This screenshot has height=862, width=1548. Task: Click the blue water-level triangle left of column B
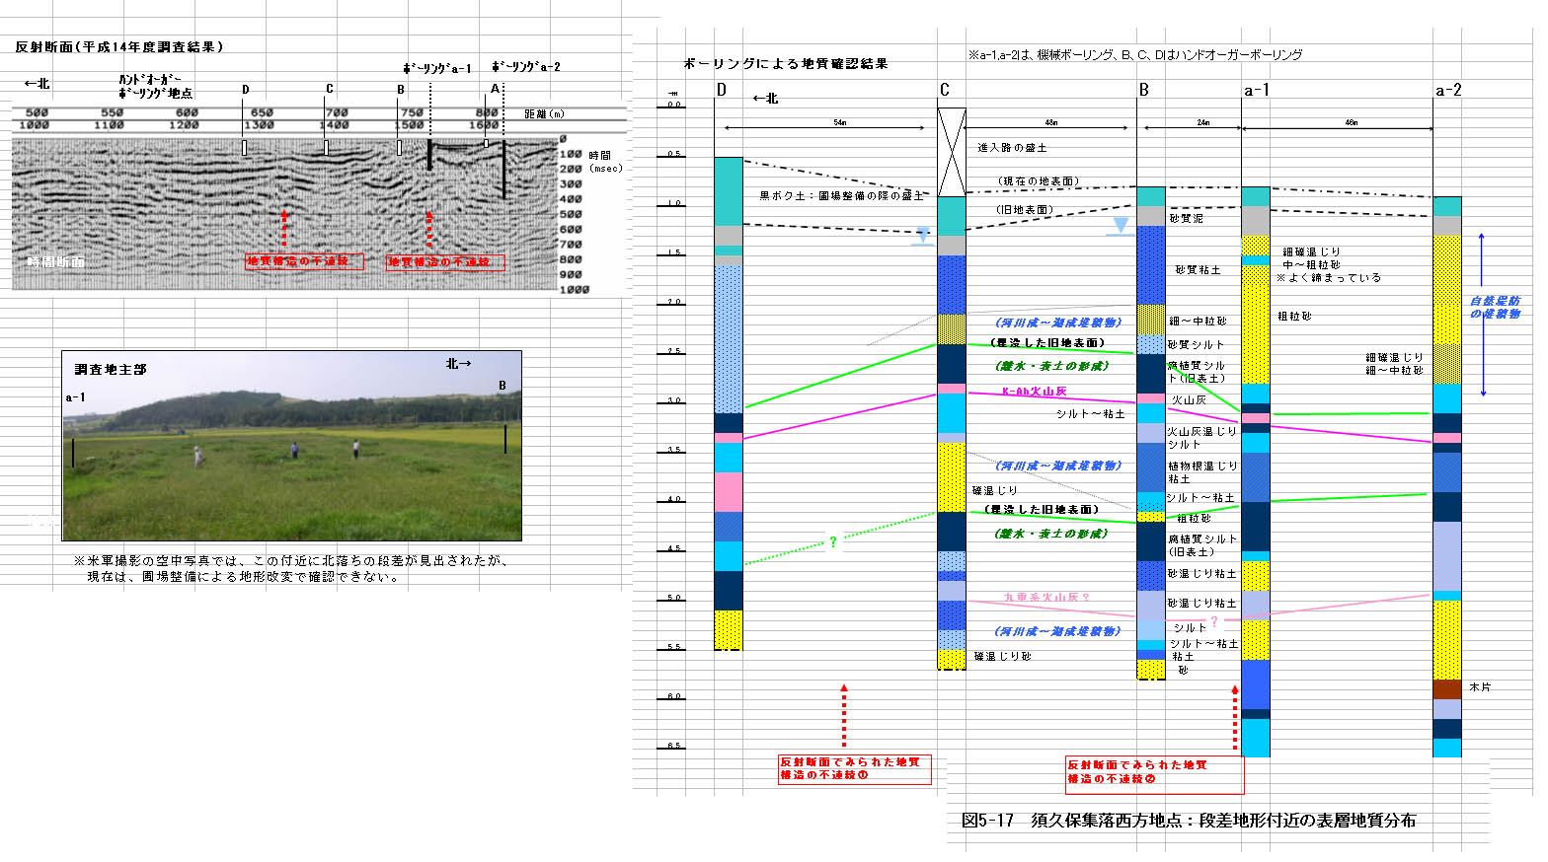click(x=1121, y=227)
